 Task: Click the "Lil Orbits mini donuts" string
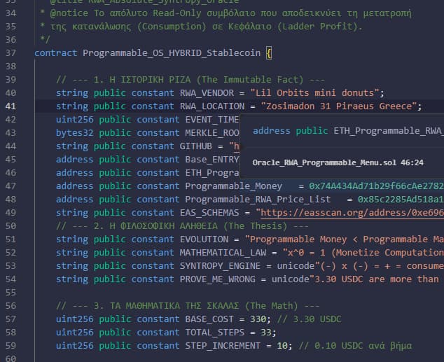319,93
